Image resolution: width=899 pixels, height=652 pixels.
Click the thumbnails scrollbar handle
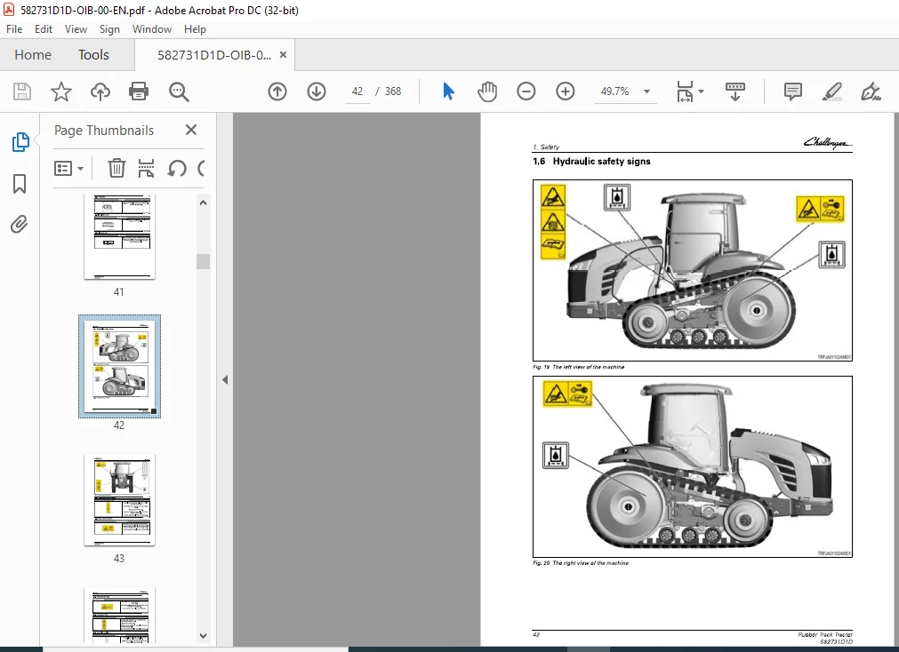coord(203,261)
